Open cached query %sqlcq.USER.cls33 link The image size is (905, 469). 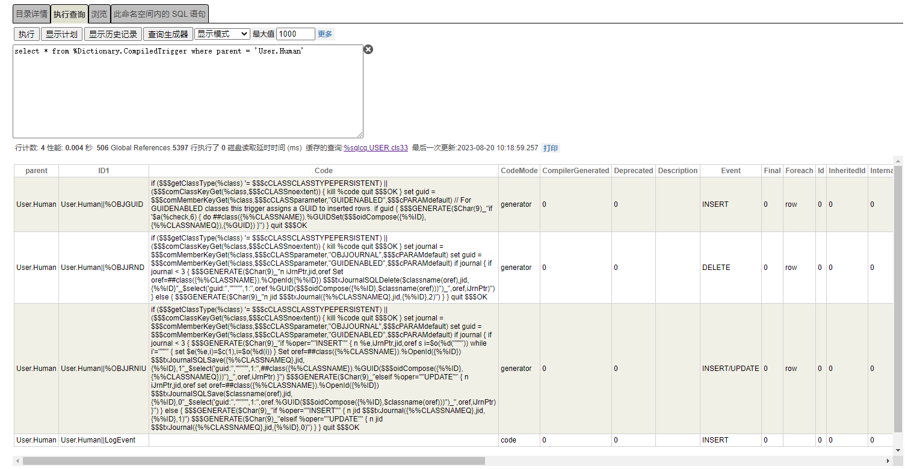pyautogui.click(x=376, y=148)
